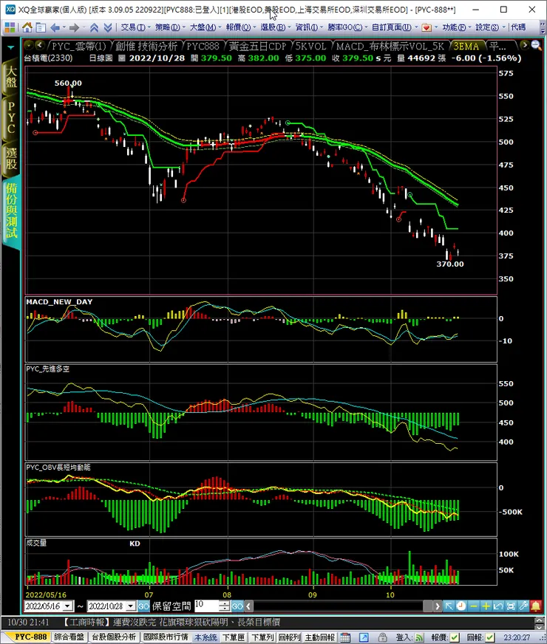Click the cursor arrow tool icon

(x=449, y=606)
